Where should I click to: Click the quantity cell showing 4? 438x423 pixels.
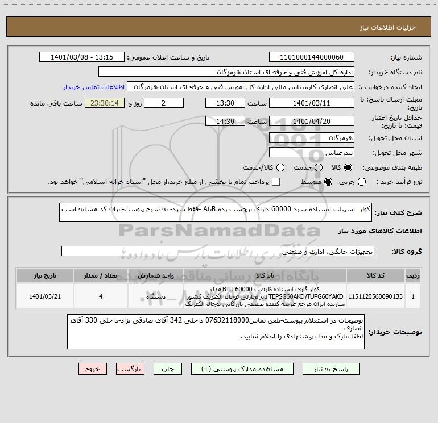[x=101, y=296]
